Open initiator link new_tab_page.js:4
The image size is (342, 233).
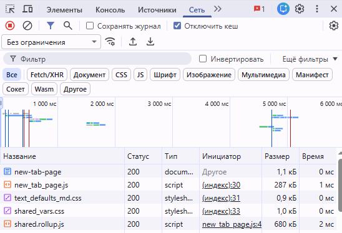click(x=232, y=224)
